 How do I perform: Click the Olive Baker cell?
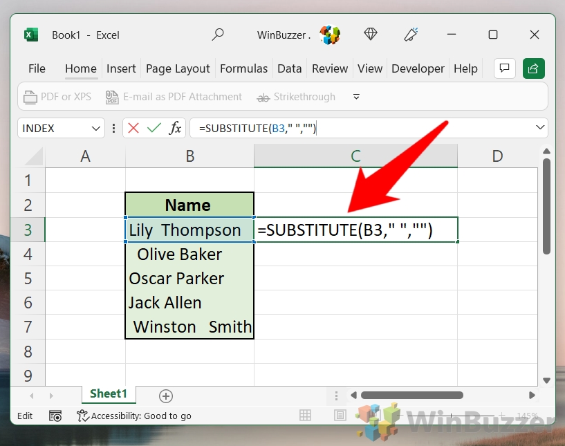click(x=189, y=254)
